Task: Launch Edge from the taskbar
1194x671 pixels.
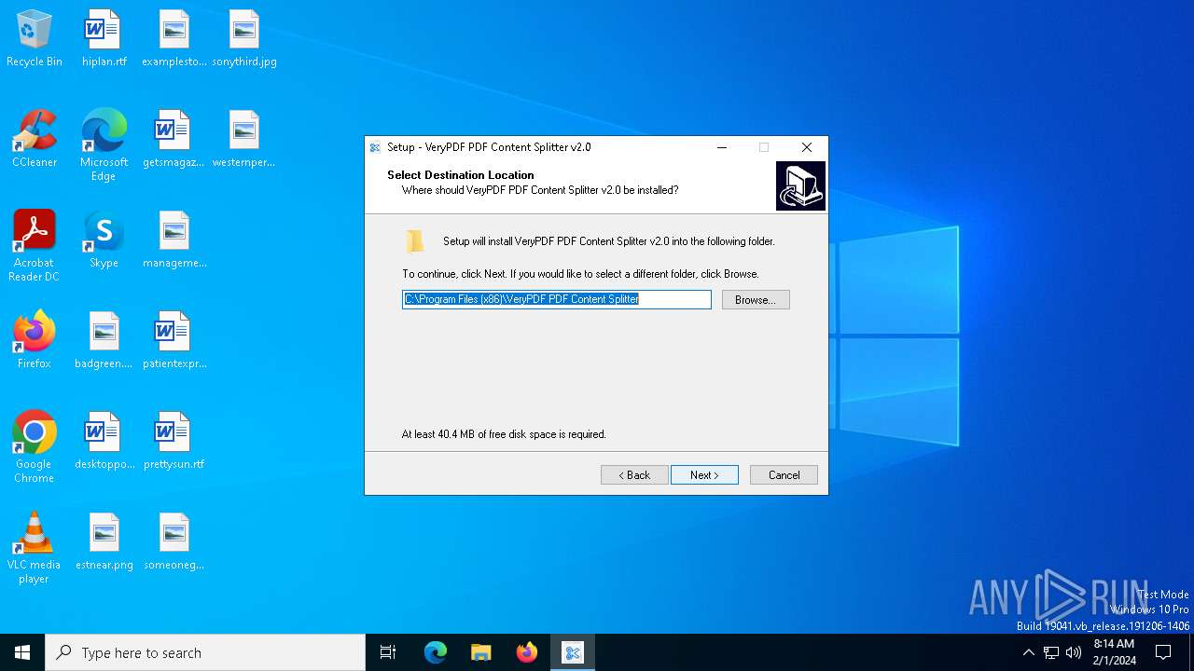Action: (x=436, y=652)
